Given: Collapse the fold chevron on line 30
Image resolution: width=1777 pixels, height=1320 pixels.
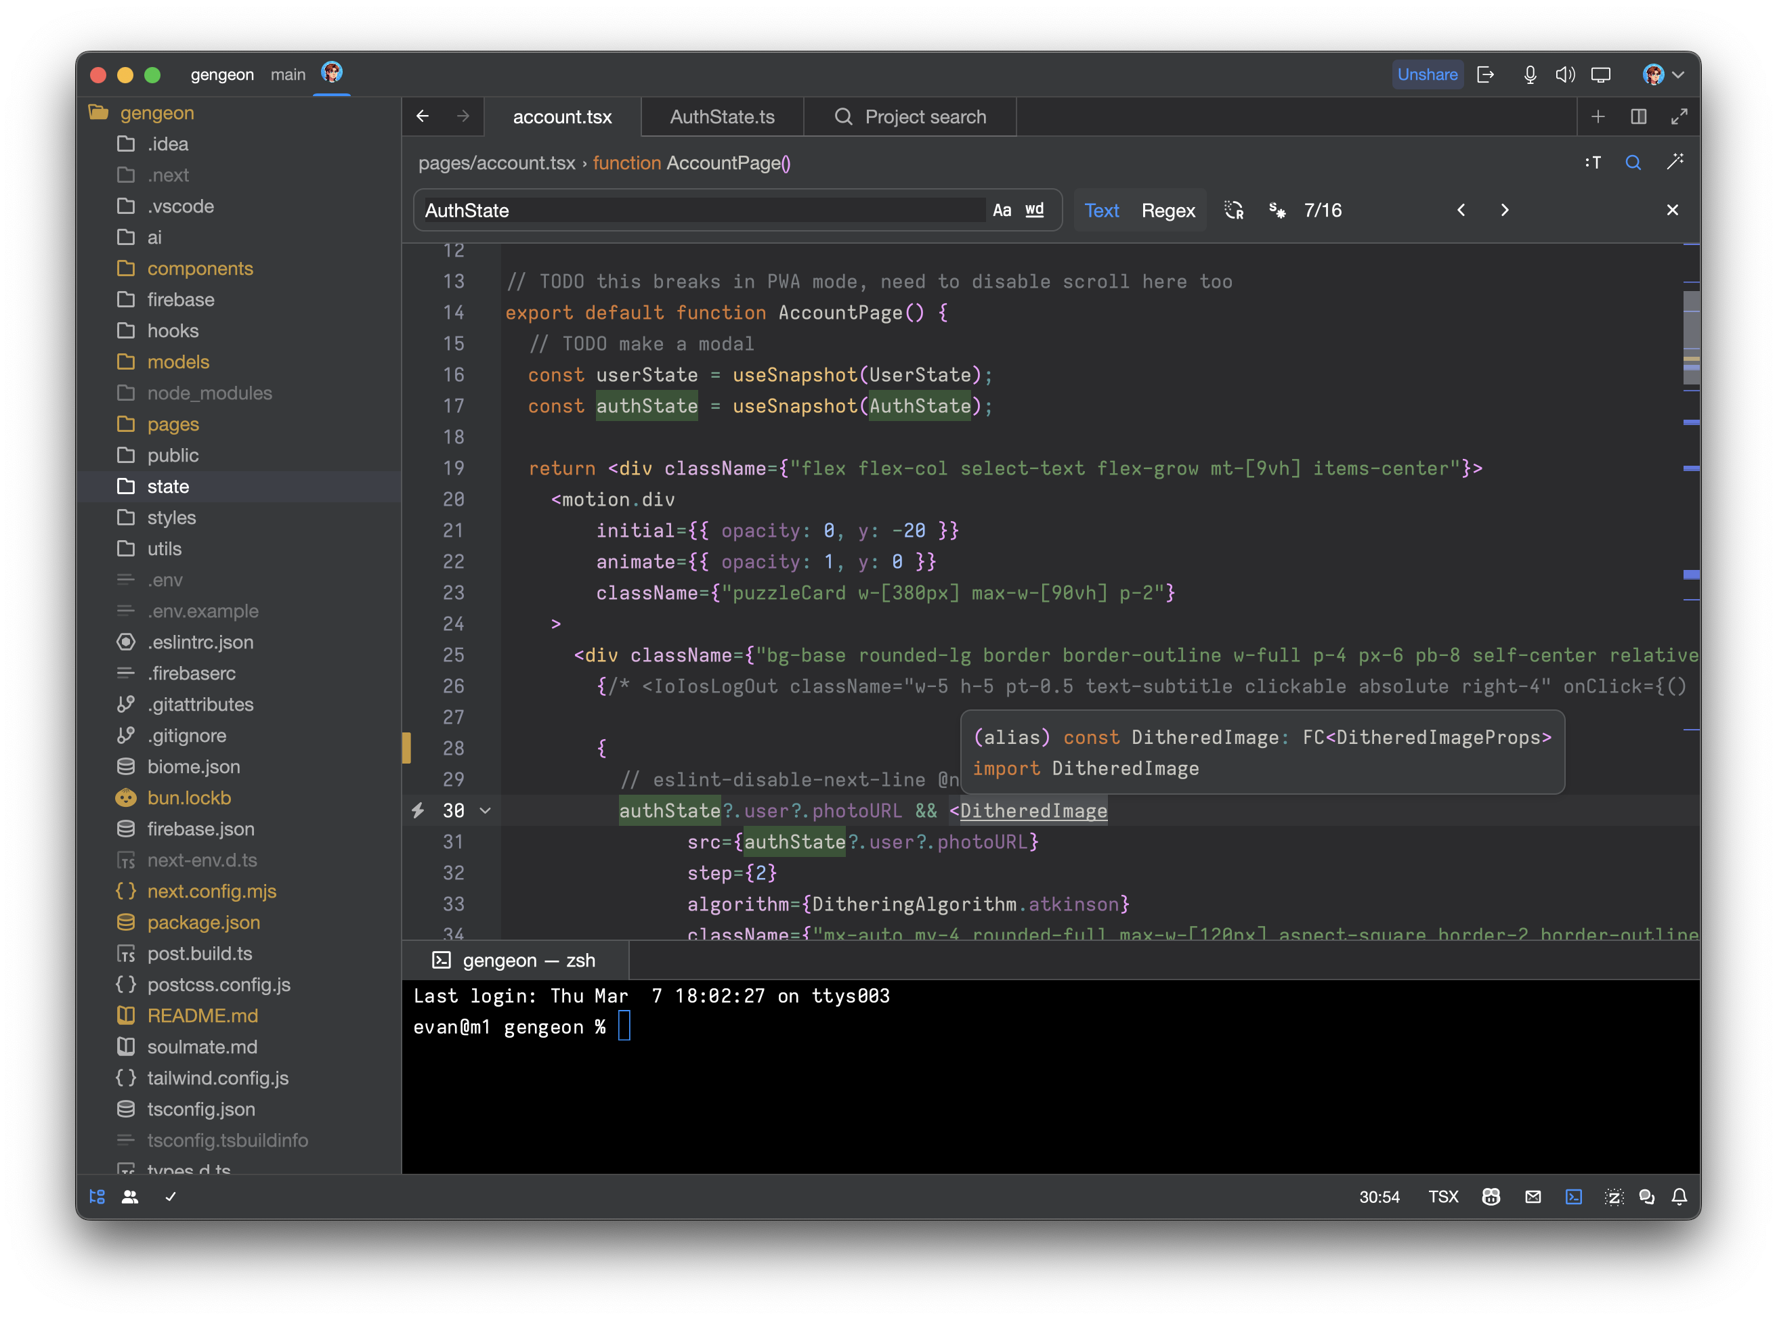Looking at the screenshot, I should click(485, 810).
